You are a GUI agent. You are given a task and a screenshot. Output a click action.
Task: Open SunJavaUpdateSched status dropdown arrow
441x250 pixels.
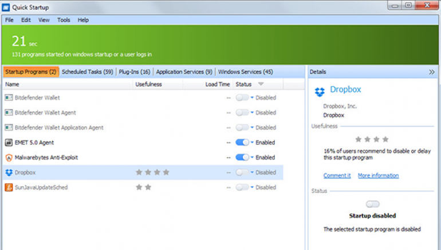[x=252, y=187]
